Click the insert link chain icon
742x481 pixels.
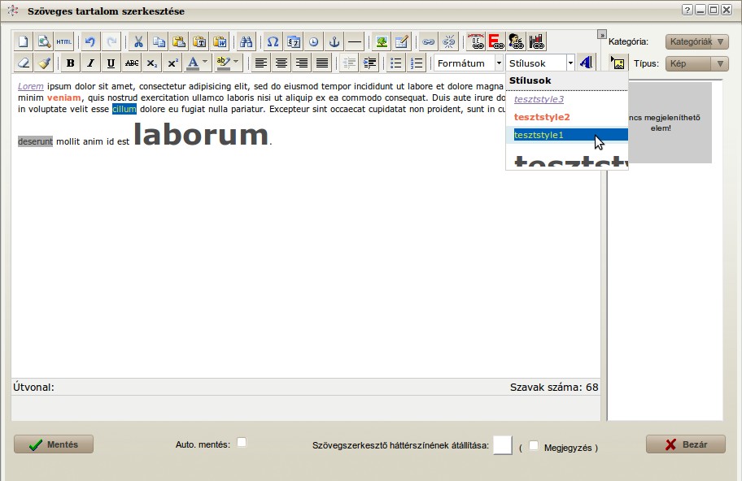tap(428, 41)
